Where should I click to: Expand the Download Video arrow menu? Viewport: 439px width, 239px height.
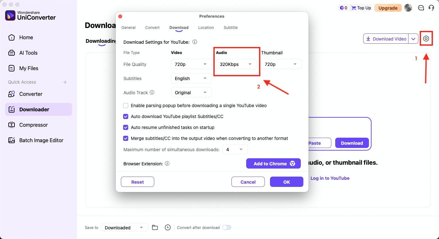tap(413, 39)
